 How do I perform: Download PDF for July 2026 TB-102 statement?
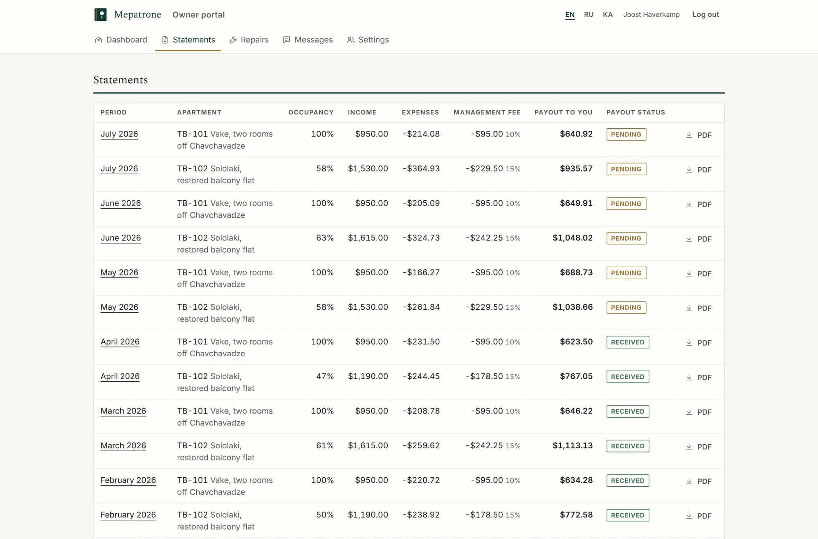tap(699, 170)
